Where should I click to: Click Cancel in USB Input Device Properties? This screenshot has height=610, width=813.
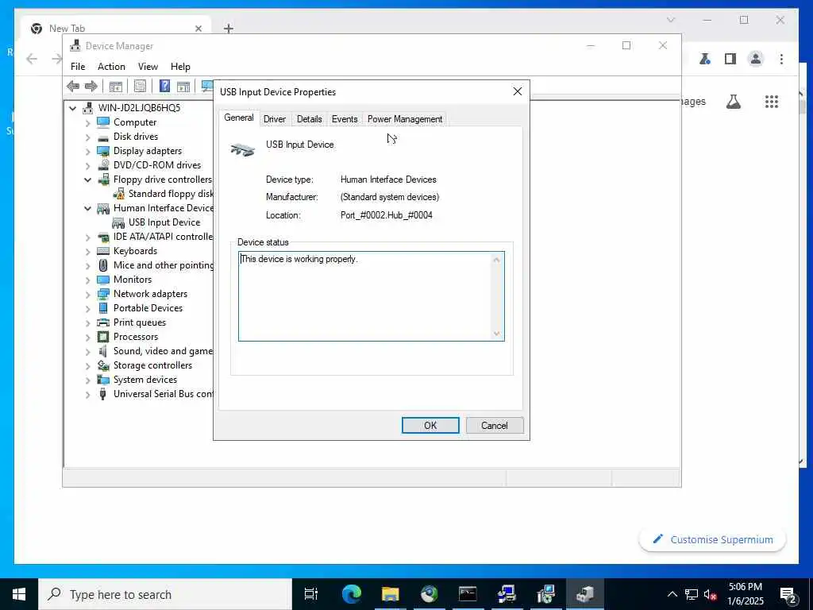tap(494, 426)
